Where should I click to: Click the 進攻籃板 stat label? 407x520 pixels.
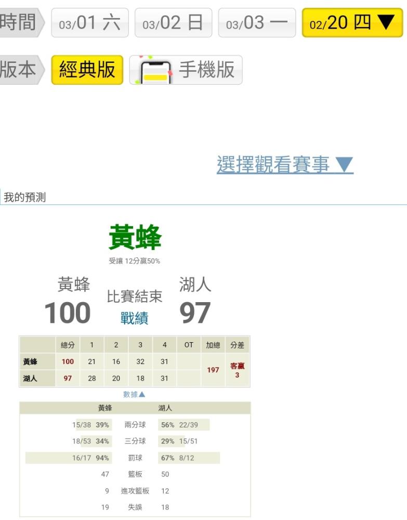(135, 491)
